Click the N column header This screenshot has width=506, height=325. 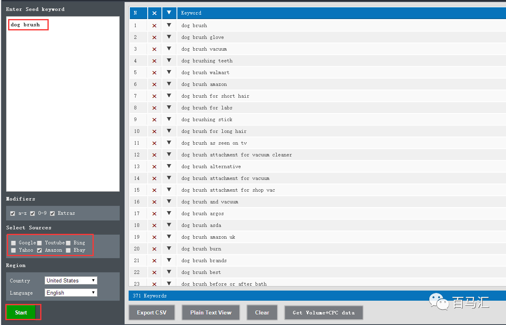click(135, 13)
